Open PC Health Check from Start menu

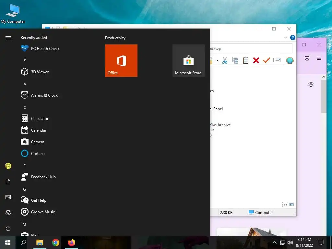[40, 49]
